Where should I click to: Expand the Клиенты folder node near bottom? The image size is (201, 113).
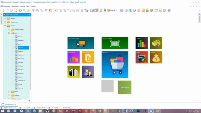[9, 95]
